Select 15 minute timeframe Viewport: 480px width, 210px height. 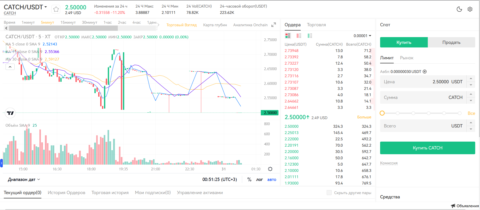[x=68, y=22]
